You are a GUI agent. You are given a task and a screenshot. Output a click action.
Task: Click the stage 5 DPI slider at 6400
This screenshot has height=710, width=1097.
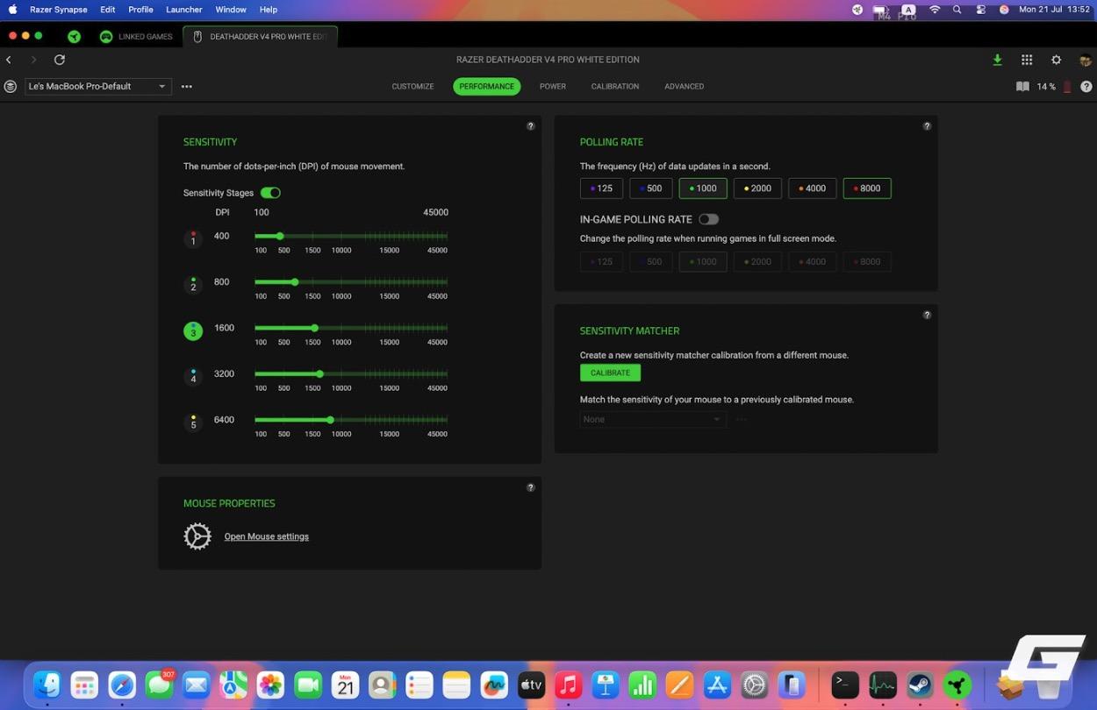(330, 420)
